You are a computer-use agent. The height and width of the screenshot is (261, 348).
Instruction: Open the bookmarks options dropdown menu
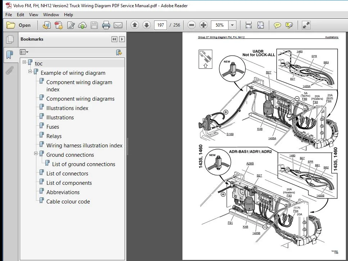click(24, 52)
